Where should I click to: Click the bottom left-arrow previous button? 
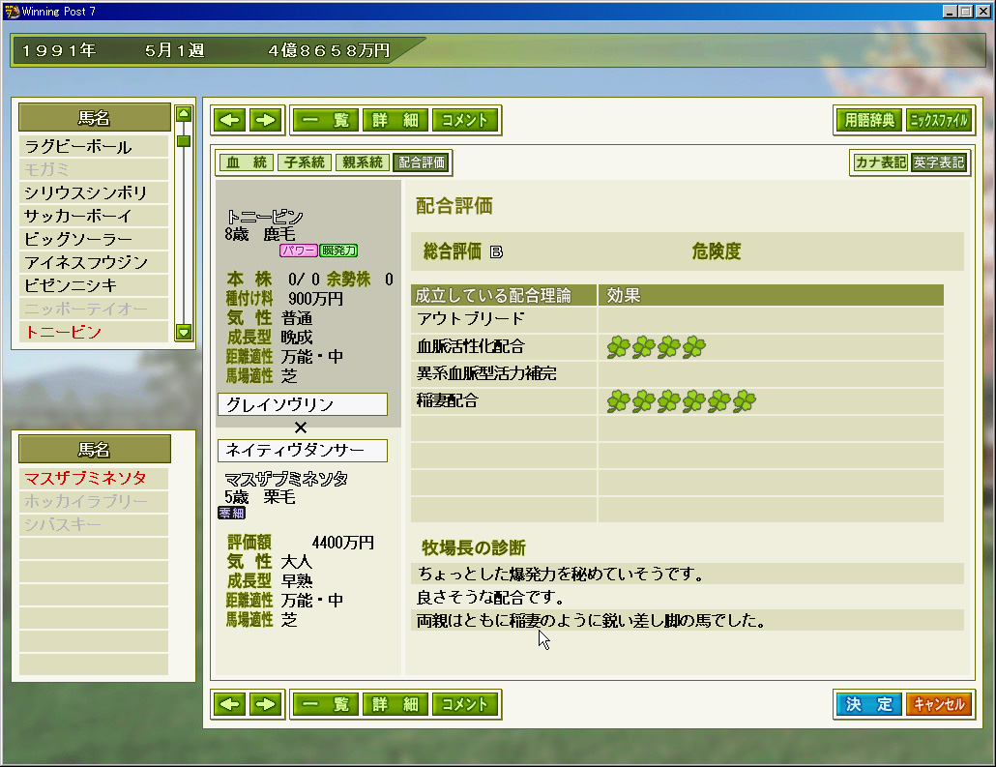(x=230, y=704)
